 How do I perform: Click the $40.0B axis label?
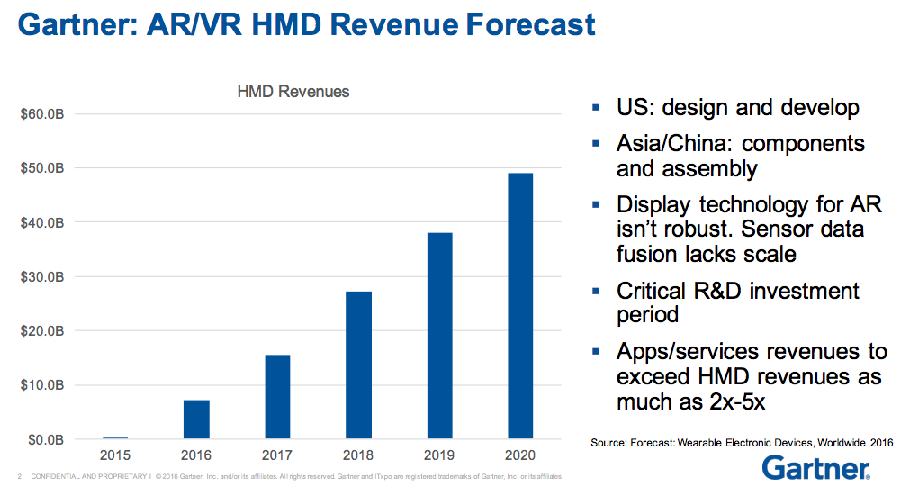[42, 223]
